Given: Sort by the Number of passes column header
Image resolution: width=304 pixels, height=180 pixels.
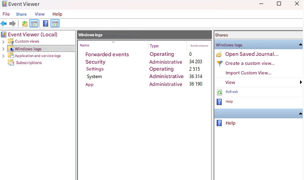Looking at the screenshot, I should tap(199, 46).
